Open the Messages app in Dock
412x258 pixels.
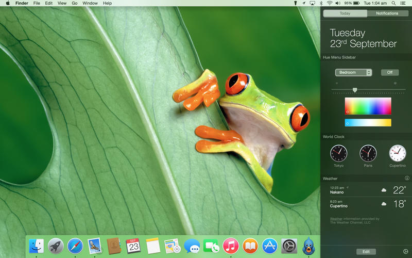[192, 246]
